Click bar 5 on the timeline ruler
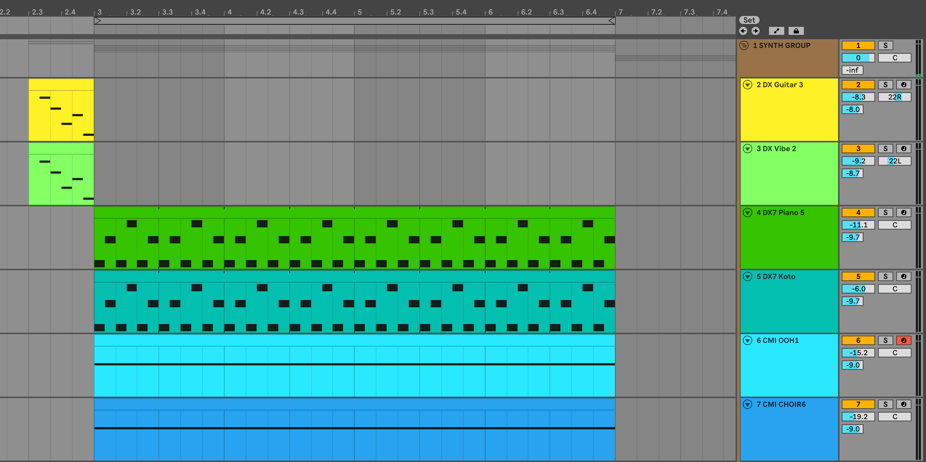Screen dimensions: 926x462 (x=359, y=12)
